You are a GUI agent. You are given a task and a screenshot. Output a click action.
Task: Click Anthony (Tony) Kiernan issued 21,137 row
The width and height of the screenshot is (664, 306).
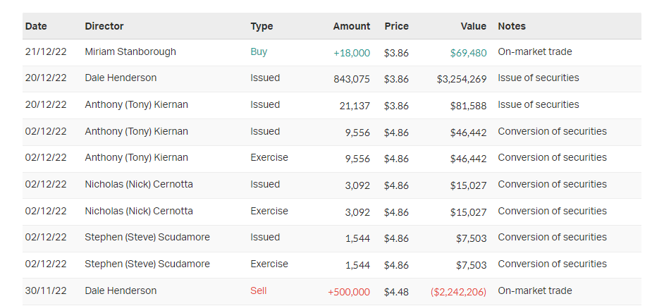tap(136, 105)
